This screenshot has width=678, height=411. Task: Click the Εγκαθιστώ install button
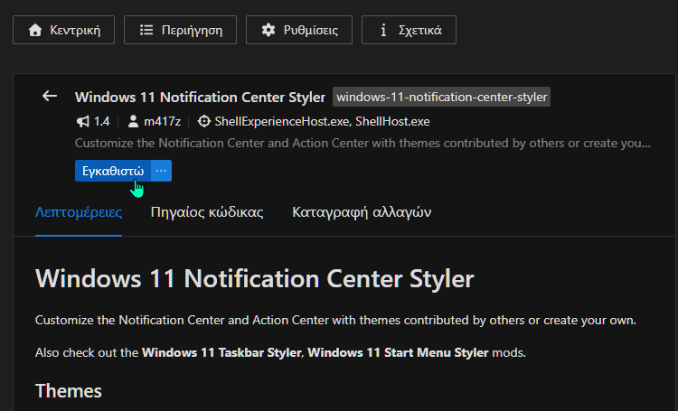(113, 171)
